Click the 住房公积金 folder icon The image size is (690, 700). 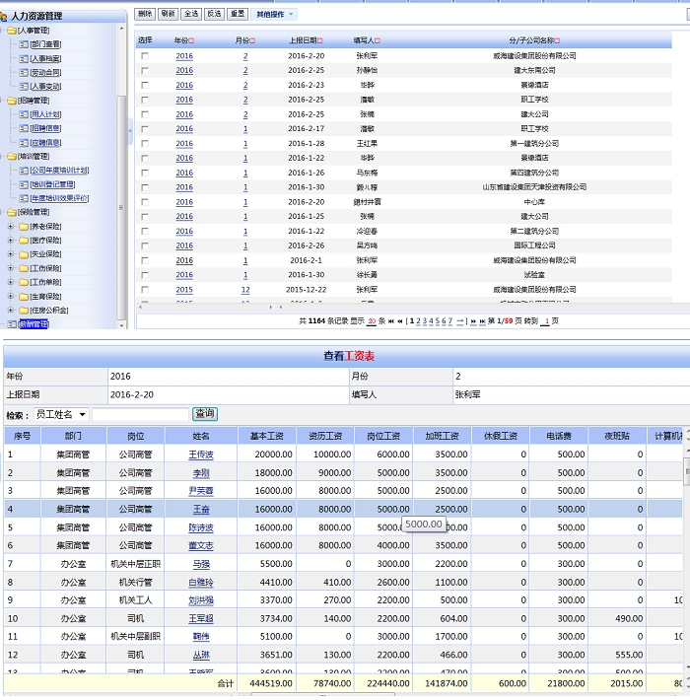24,311
